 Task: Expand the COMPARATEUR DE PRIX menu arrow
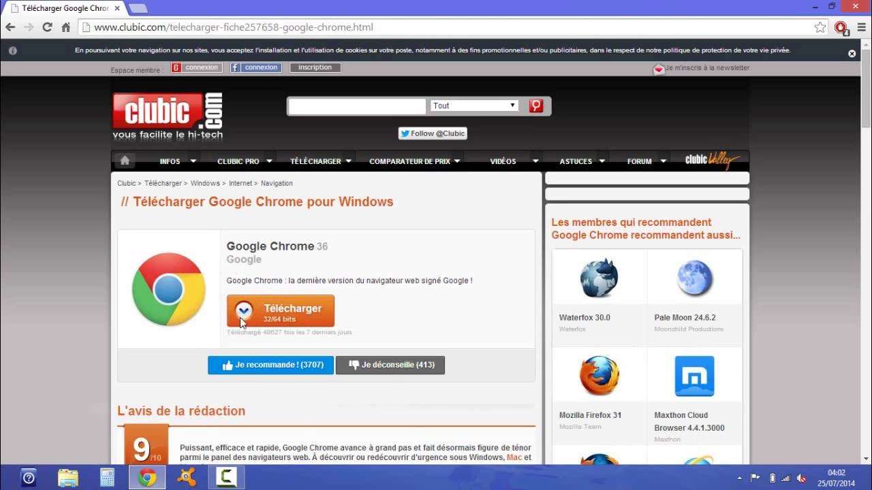click(457, 161)
